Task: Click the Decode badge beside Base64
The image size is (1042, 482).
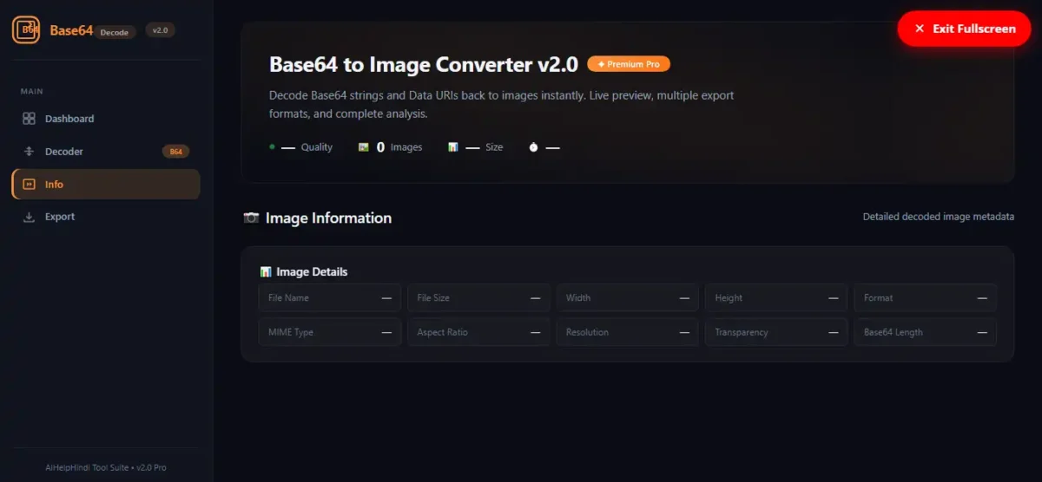Action: click(115, 32)
